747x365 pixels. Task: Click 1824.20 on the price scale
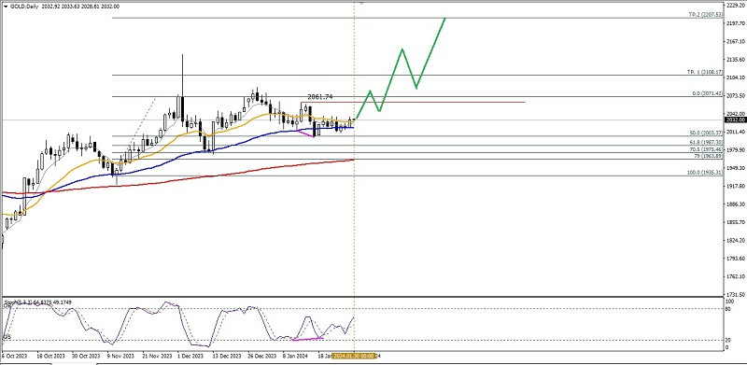click(736, 240)
